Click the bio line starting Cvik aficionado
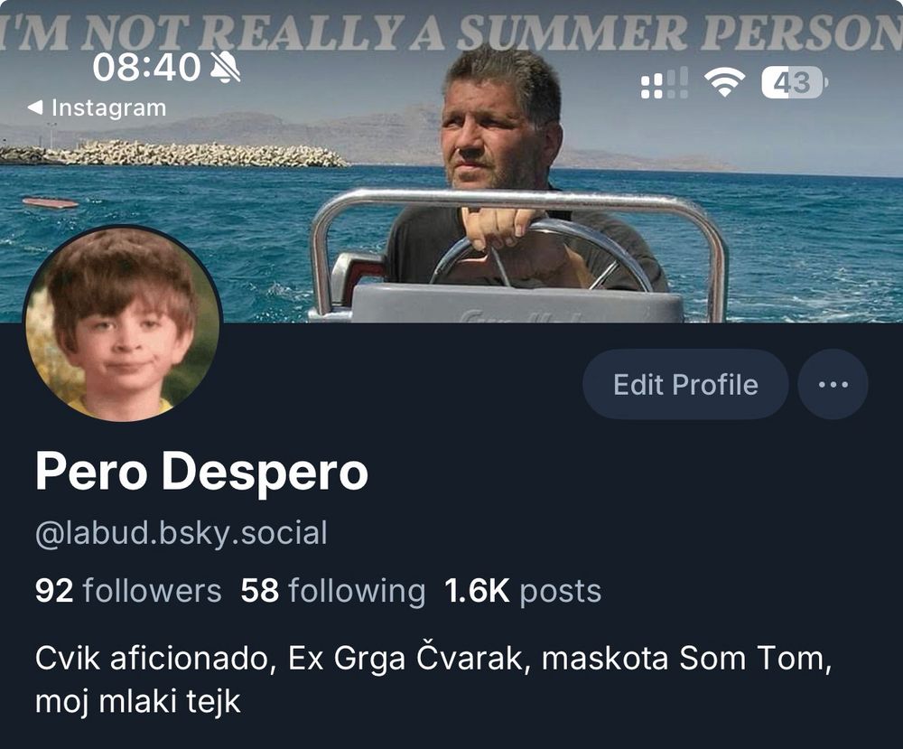 coord(433,658)
